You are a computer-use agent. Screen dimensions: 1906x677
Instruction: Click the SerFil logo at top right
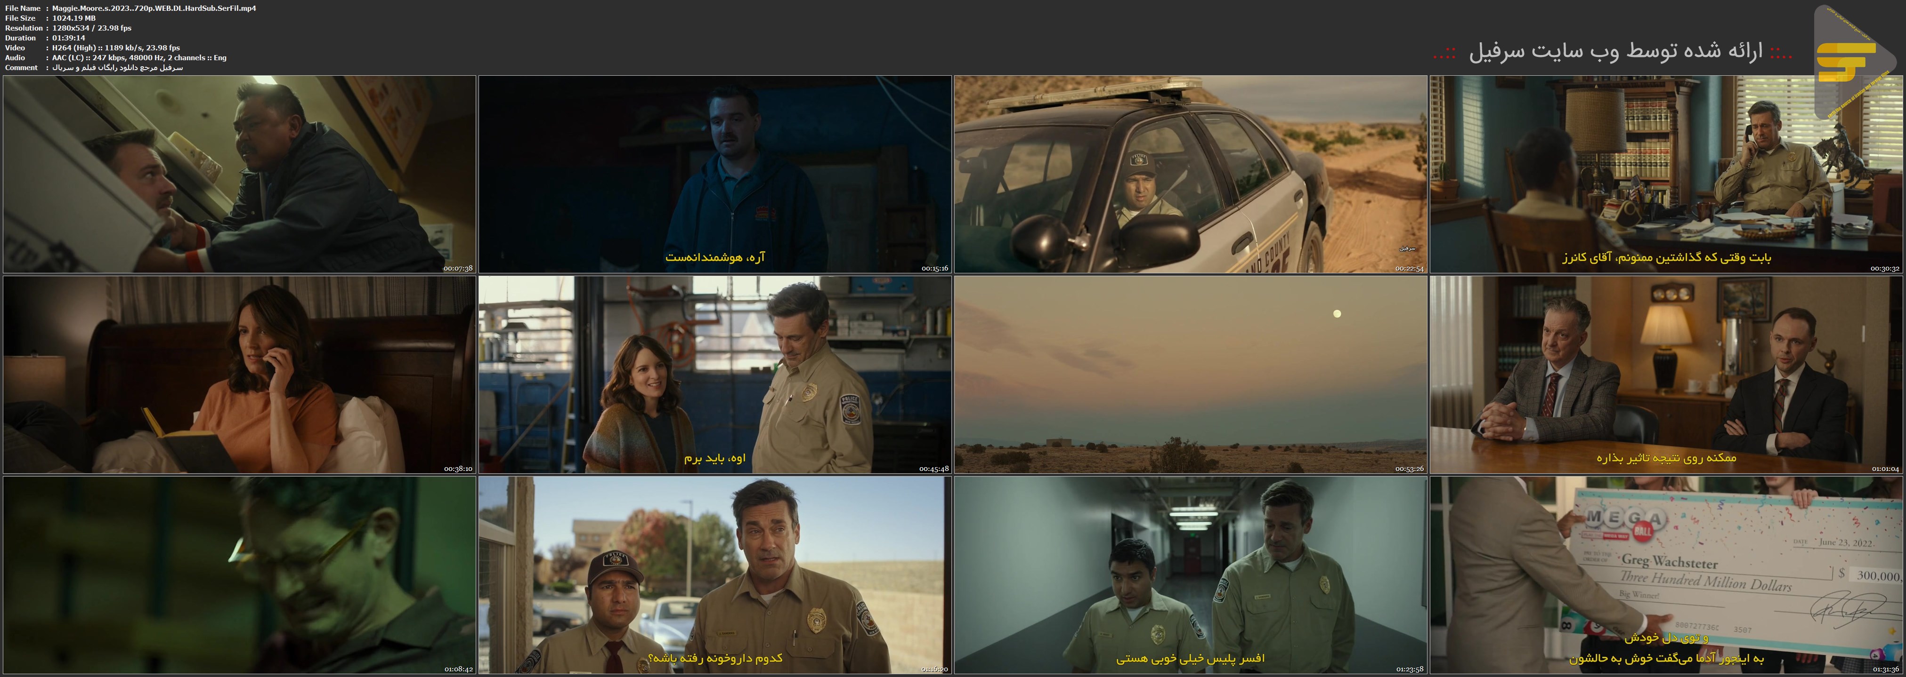point(1848,62)
